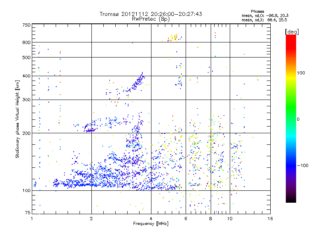Click the x-axis tick label '6'
This screenshot has width=318, height=238.
186,219
